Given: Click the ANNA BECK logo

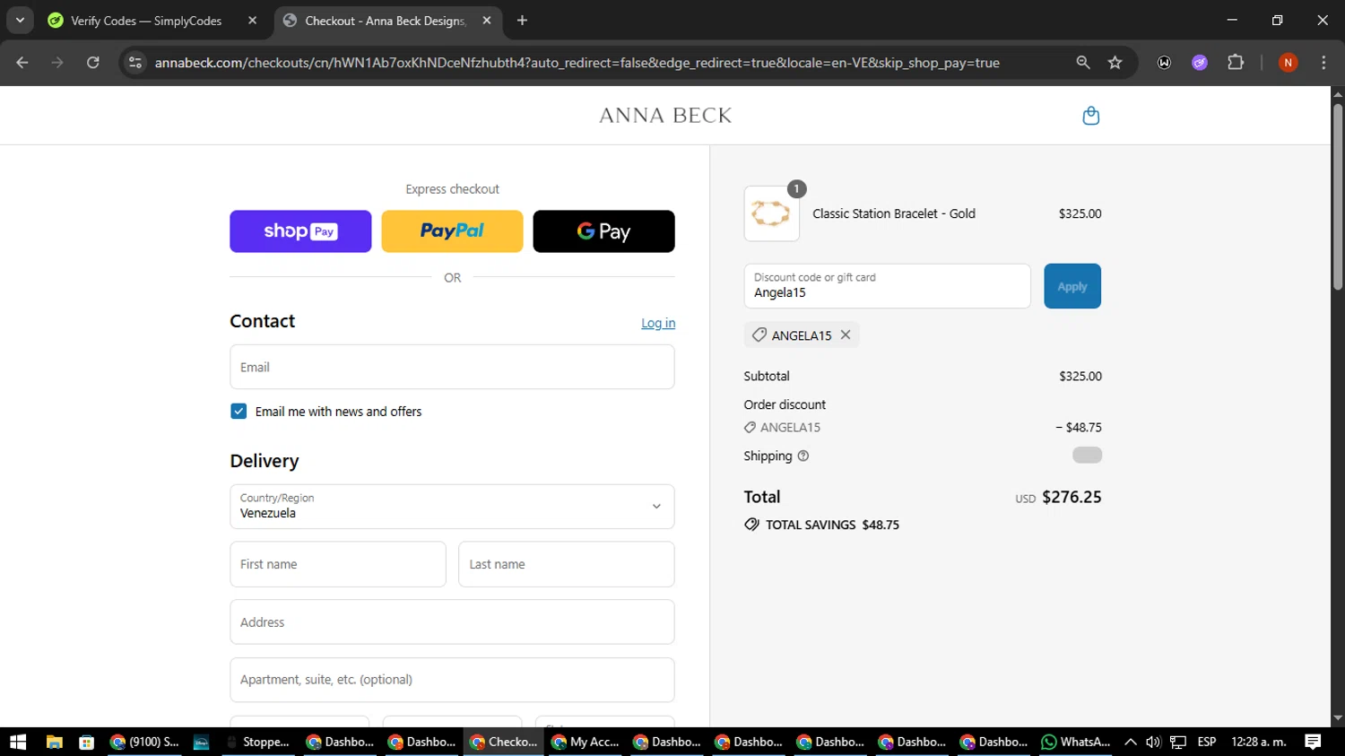Looking at the screenshot, I should 665,116.
